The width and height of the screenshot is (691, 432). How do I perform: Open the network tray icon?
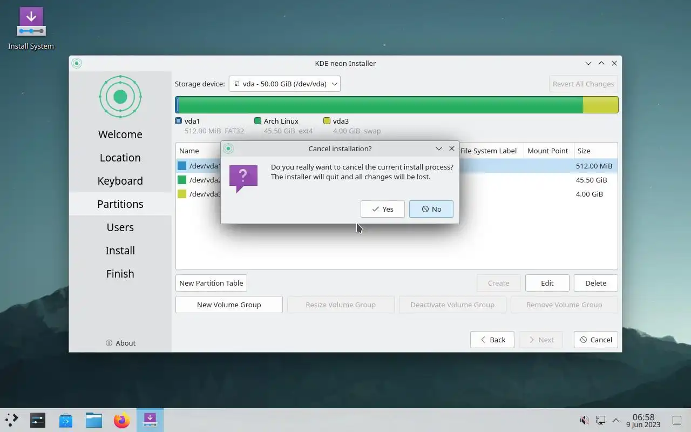[600, 420]
